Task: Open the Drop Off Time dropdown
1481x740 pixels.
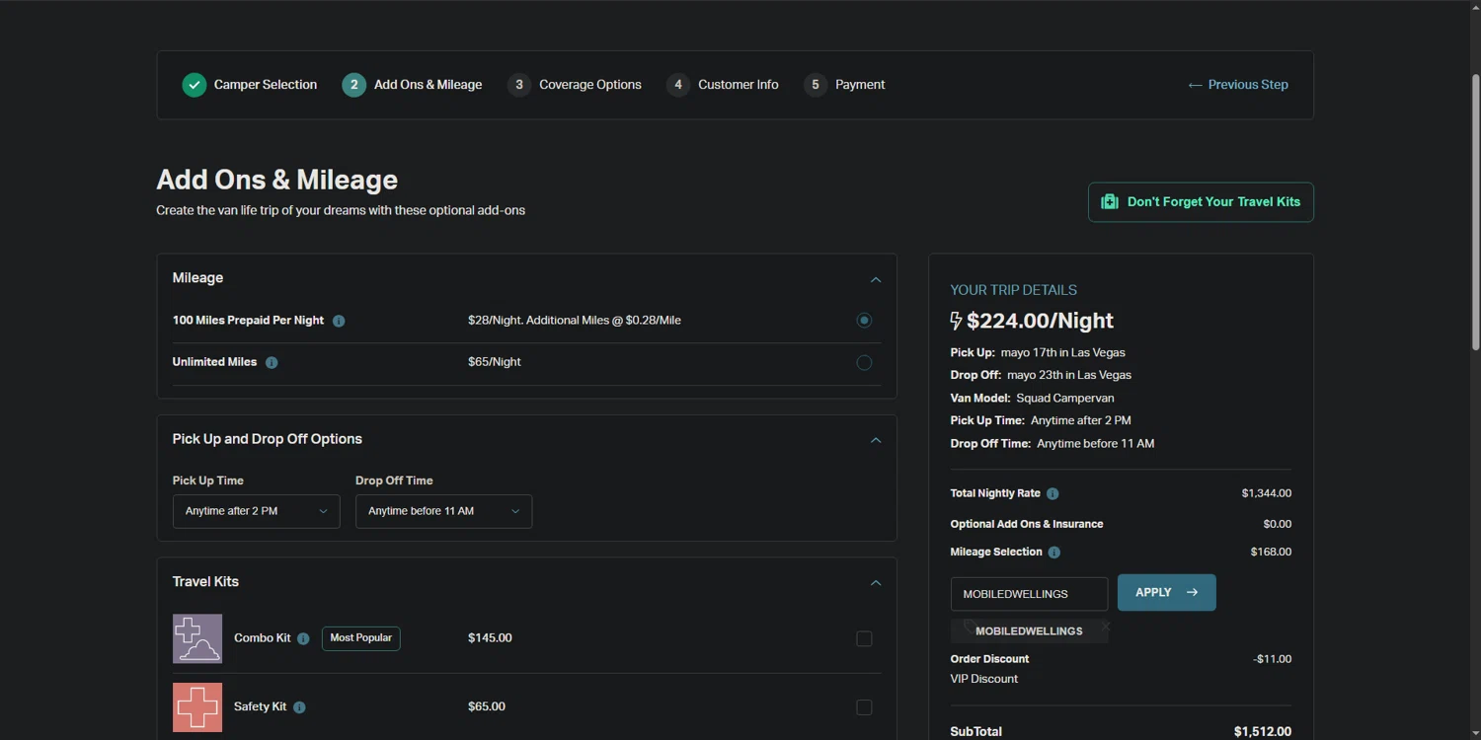Action: pos(443,511)
